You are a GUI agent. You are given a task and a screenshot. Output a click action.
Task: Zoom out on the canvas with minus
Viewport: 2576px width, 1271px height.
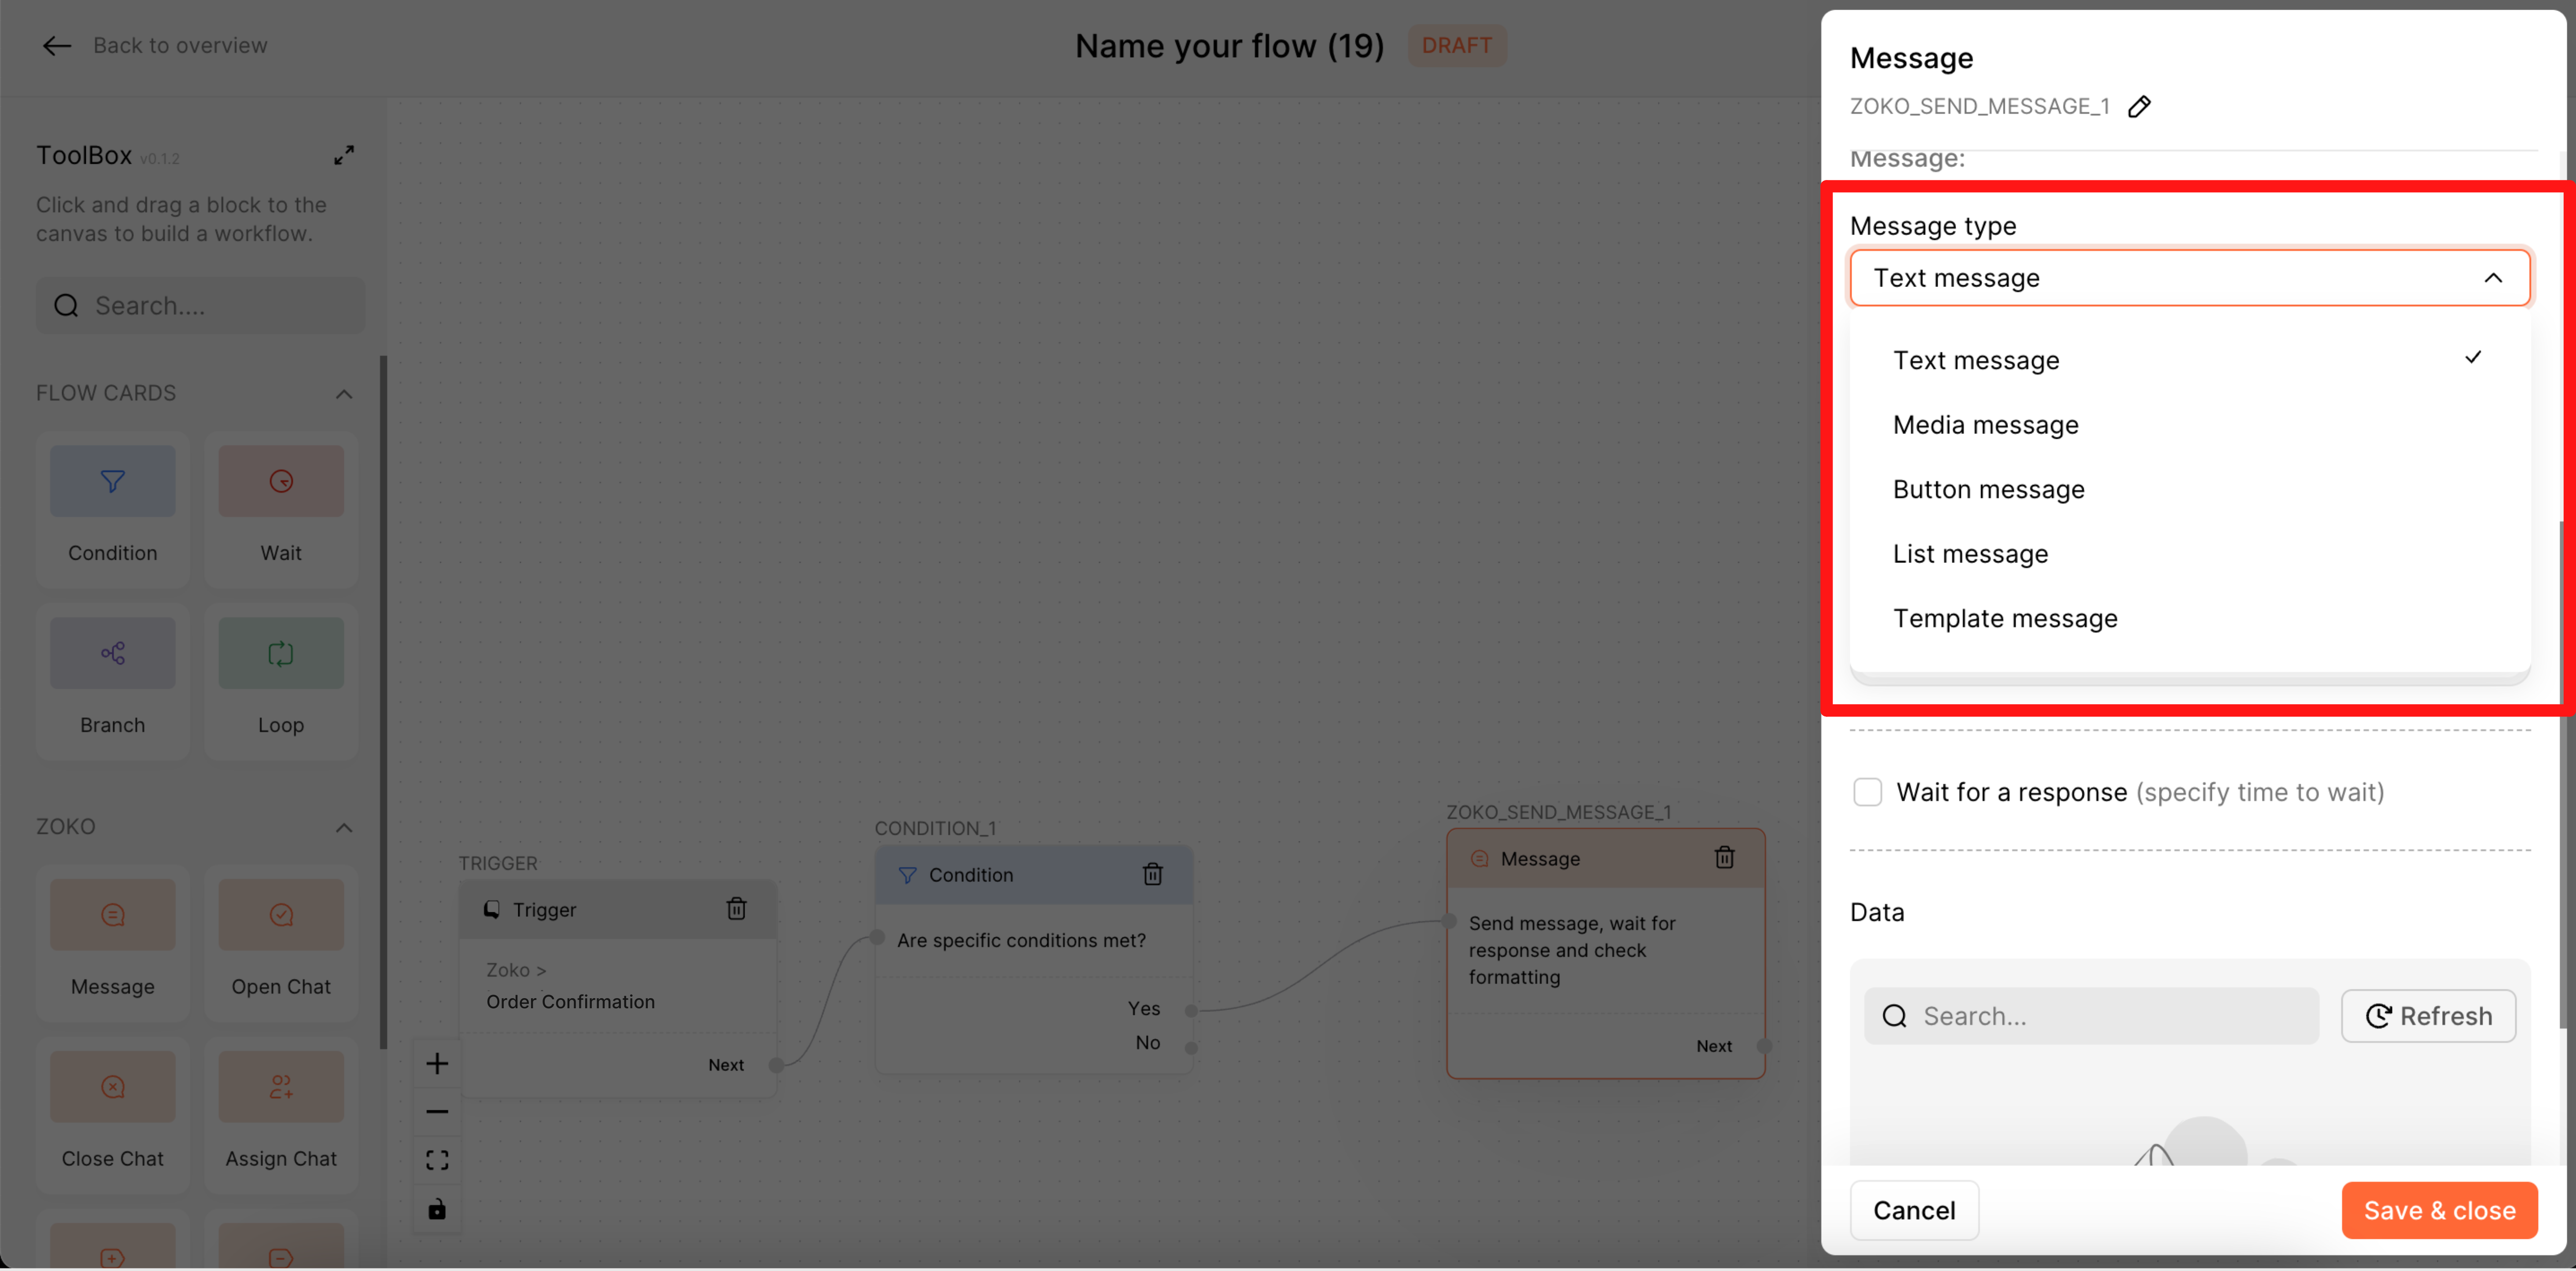point(437,1111)
